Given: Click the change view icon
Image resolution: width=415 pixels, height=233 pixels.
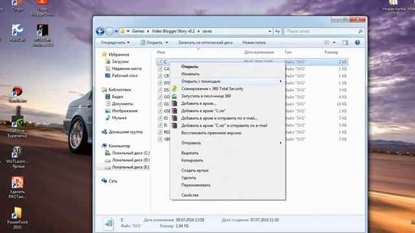Looking at the screenshot, I should (327, 43).
